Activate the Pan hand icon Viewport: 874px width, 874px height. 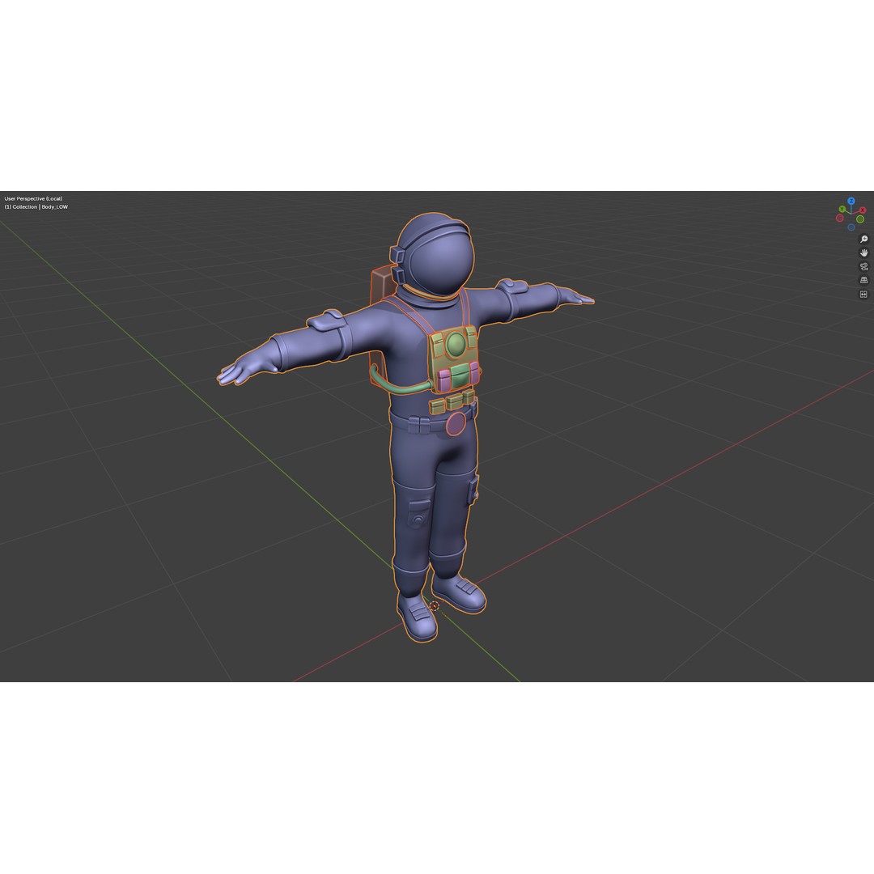863,252
